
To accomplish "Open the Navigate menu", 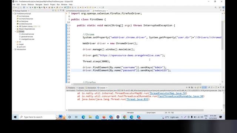I will point(39,4).
